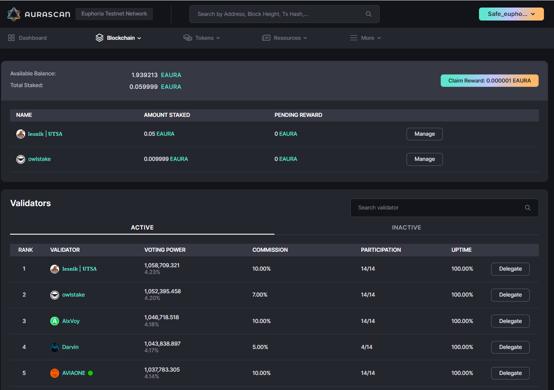Screen dimensions: 554x390
Task: Click the Dashboard grid icon
Action: (x=11, y=38)
